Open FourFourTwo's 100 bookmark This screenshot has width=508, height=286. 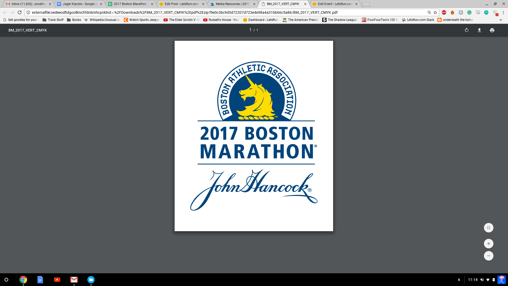(380, 20)
